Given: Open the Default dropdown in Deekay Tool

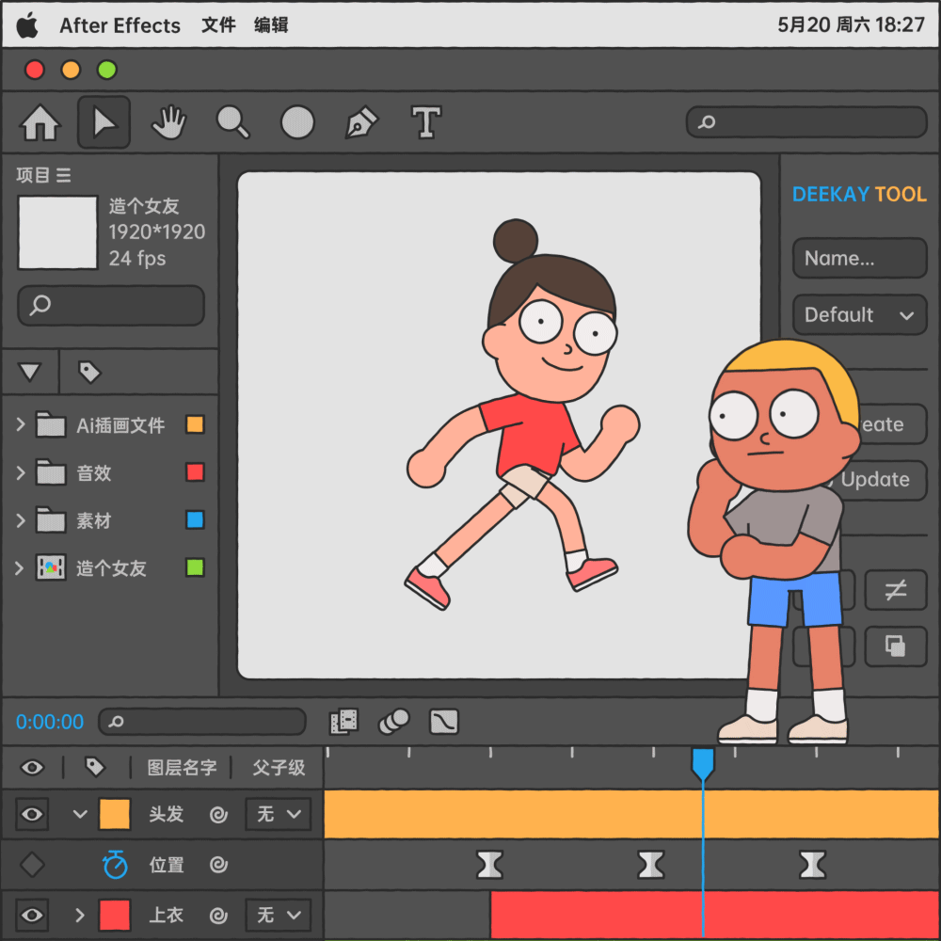Looking at the screenshot, I should tap(859, 314).
